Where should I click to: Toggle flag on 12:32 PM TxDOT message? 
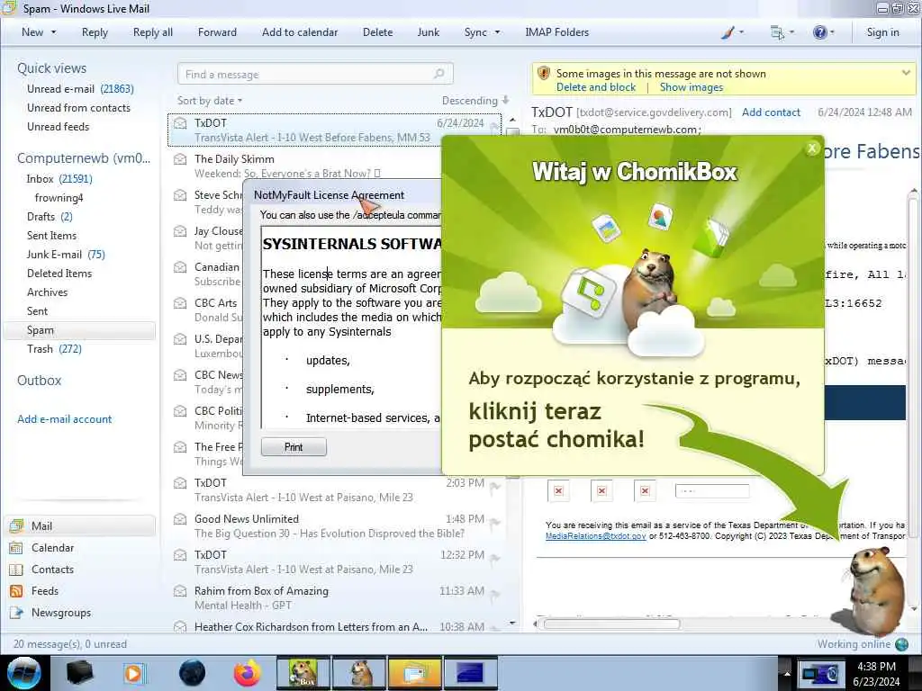(495, 558)
